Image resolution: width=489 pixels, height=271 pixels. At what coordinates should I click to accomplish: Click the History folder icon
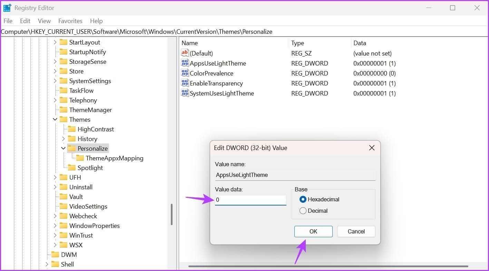tap(72, 139)
